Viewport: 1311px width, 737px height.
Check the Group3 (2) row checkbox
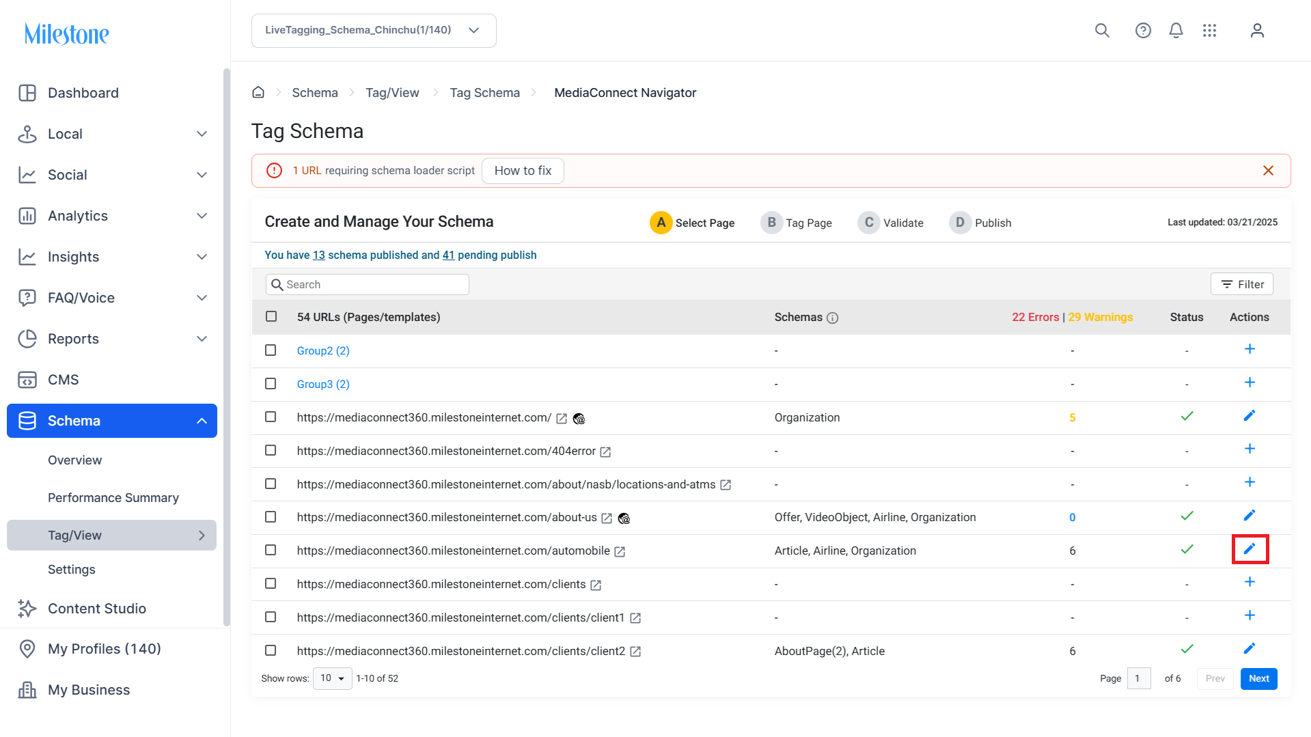[271, 384]
